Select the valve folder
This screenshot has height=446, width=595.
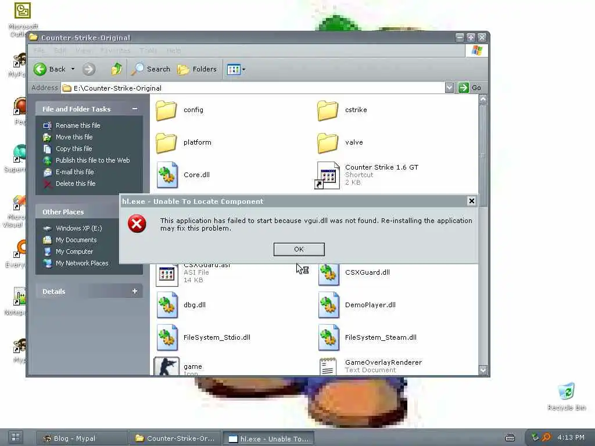point(340,143)
